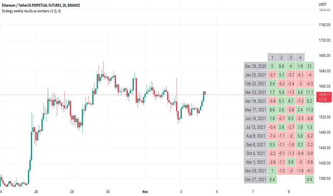Select column header 4 in results table

point(300,57)
